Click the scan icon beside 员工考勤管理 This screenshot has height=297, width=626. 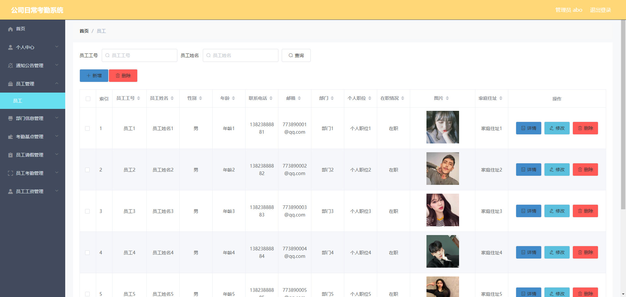(x=10, y=173)
